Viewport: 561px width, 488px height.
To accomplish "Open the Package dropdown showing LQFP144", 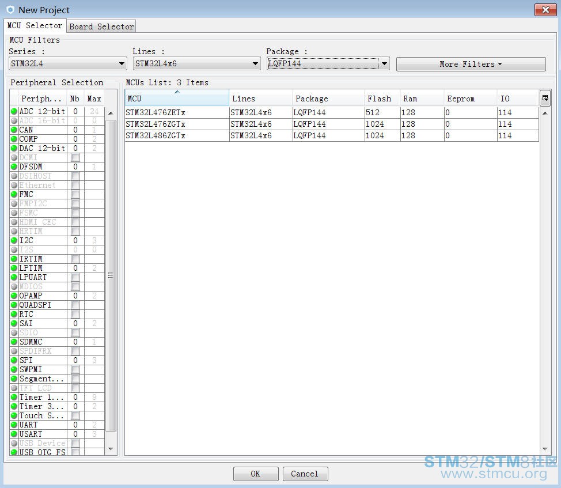I will (x=328, y=64).
